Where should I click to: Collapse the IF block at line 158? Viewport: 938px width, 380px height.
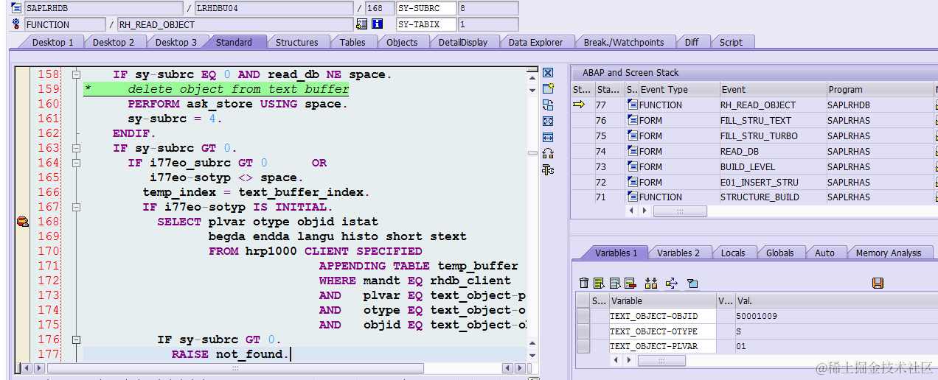(x=76, y=74)
